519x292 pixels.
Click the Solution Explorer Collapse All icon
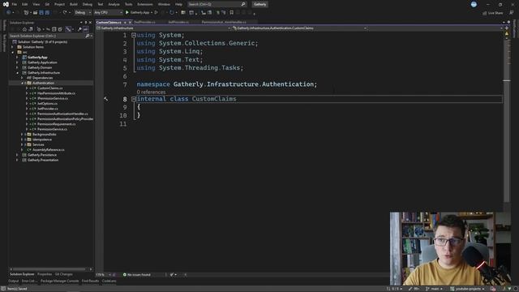[54, 29]
